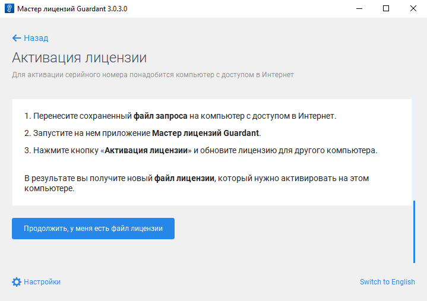The width and height of the screenshot is (427, 301).
Task: Click the gray subtitle about Internet access
Action: click(x=153, y=75)
